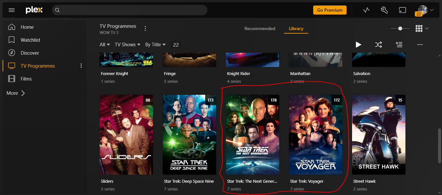Click the Forever Knight title link
The height and width of the screenshot is (195, 442).
coord(115,73)
